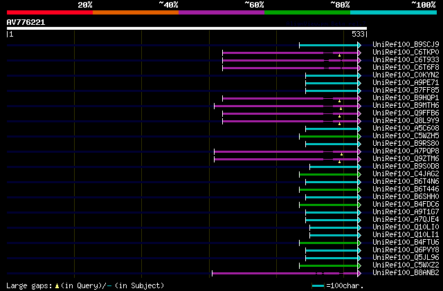This screenshot has height=291, width=443.
Task: Select the UniRef100_B6SHH0 label
Action: tap(406, 197)
